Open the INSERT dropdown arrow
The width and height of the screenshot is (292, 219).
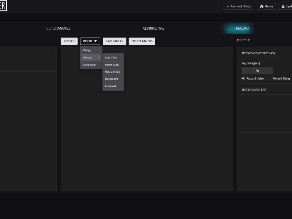click(x=95, y=41)
